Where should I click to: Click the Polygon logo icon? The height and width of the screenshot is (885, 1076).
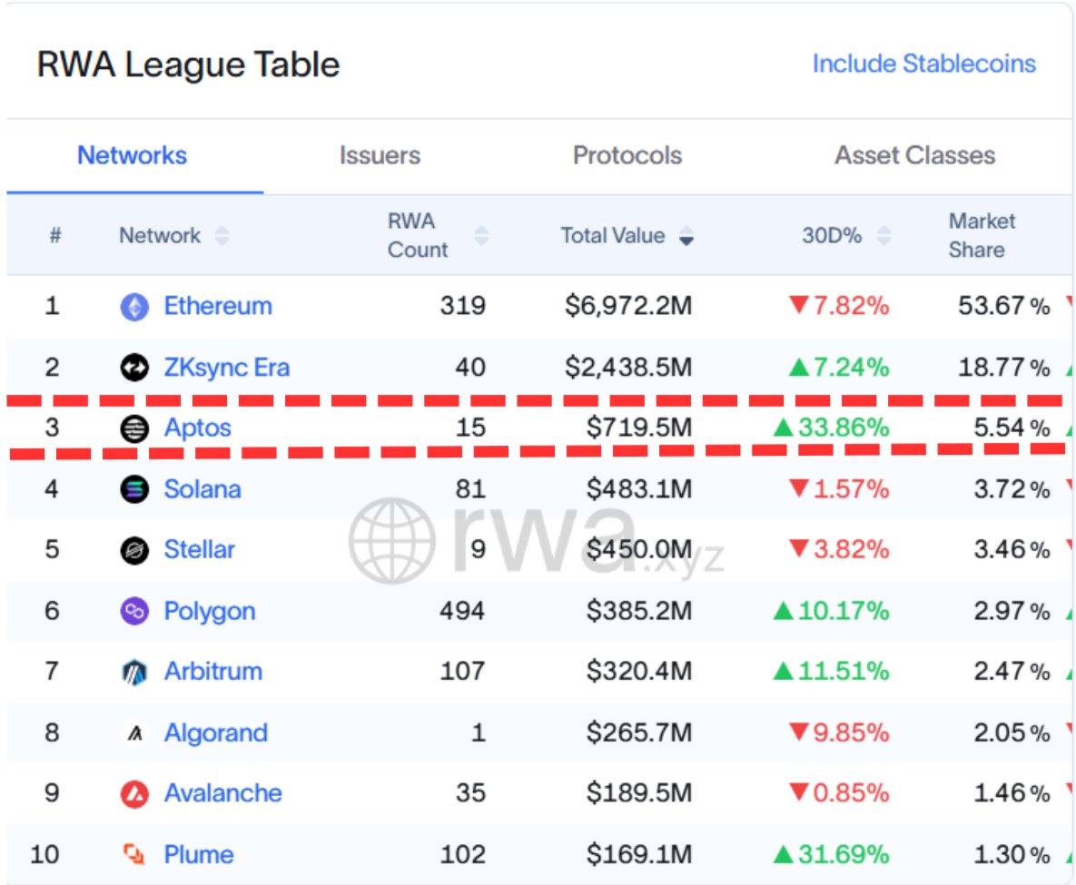tap(134, 611)
